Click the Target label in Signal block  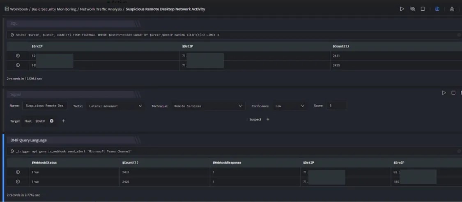15,121
